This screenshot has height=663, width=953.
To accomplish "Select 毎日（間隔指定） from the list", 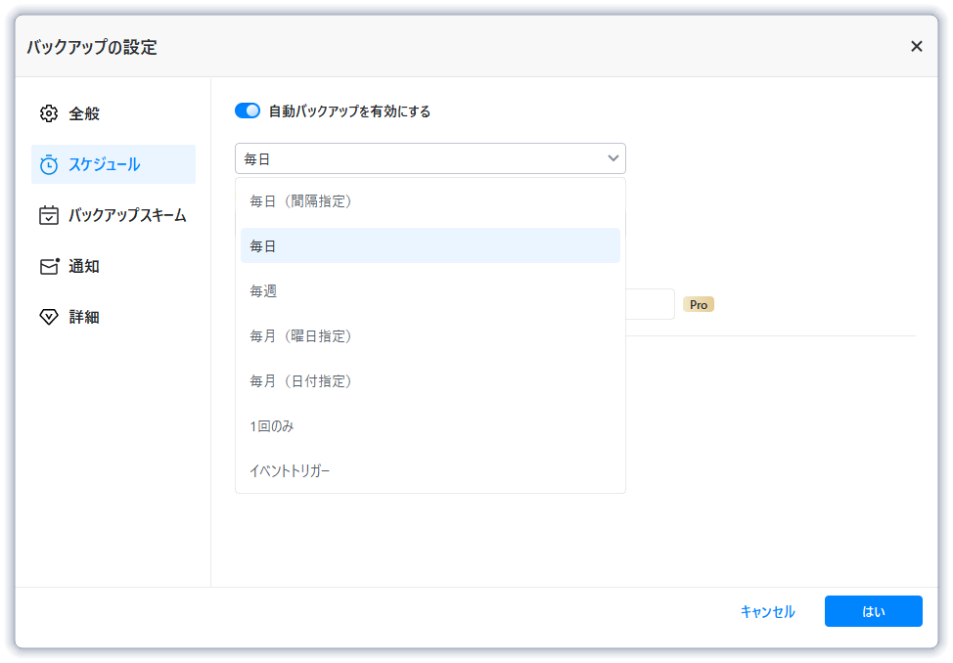I will coord(300,201).
